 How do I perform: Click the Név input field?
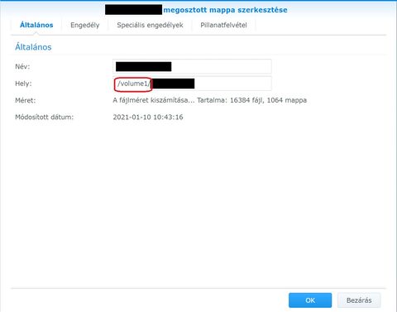tap(192, 66)
